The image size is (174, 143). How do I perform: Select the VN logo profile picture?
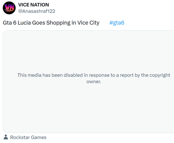click(9, 8)
